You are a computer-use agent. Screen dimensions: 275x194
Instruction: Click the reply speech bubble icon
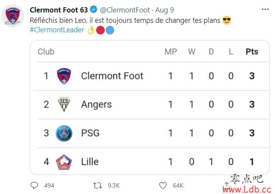(x=34, y=185)
